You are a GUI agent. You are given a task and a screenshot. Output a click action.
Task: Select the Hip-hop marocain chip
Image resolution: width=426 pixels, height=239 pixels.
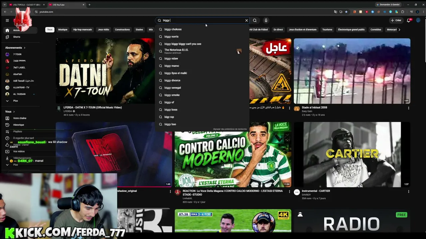pos(83,30)
